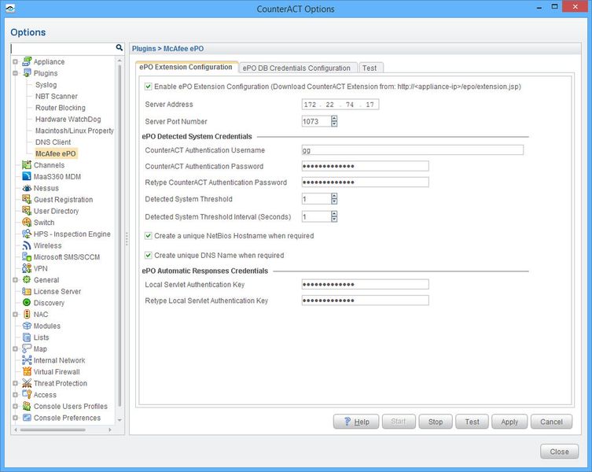Increase Server Port Number with stepper

334,118
